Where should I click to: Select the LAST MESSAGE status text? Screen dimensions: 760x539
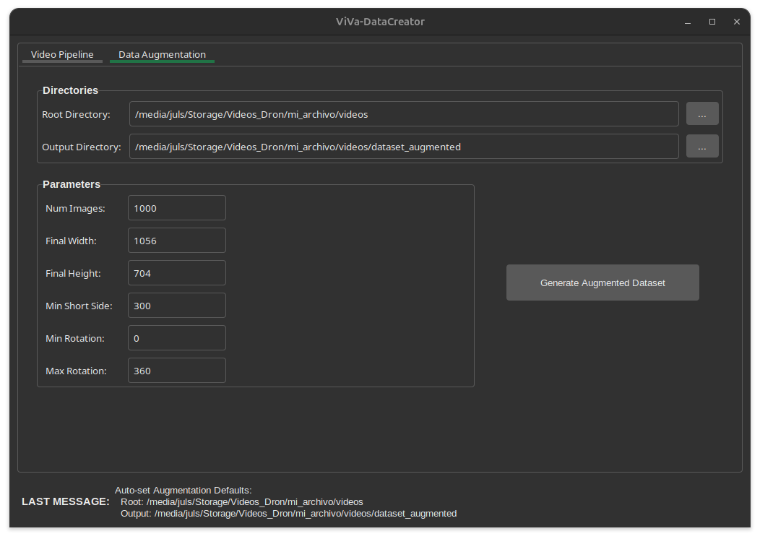(65, 501)
